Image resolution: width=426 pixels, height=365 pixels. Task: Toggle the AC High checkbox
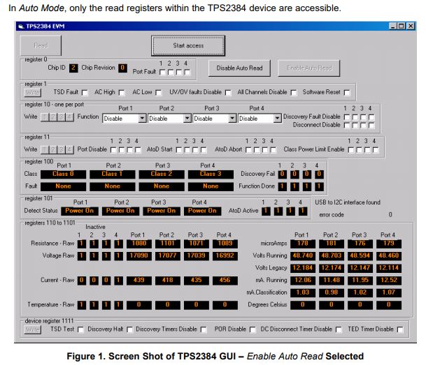122,93
